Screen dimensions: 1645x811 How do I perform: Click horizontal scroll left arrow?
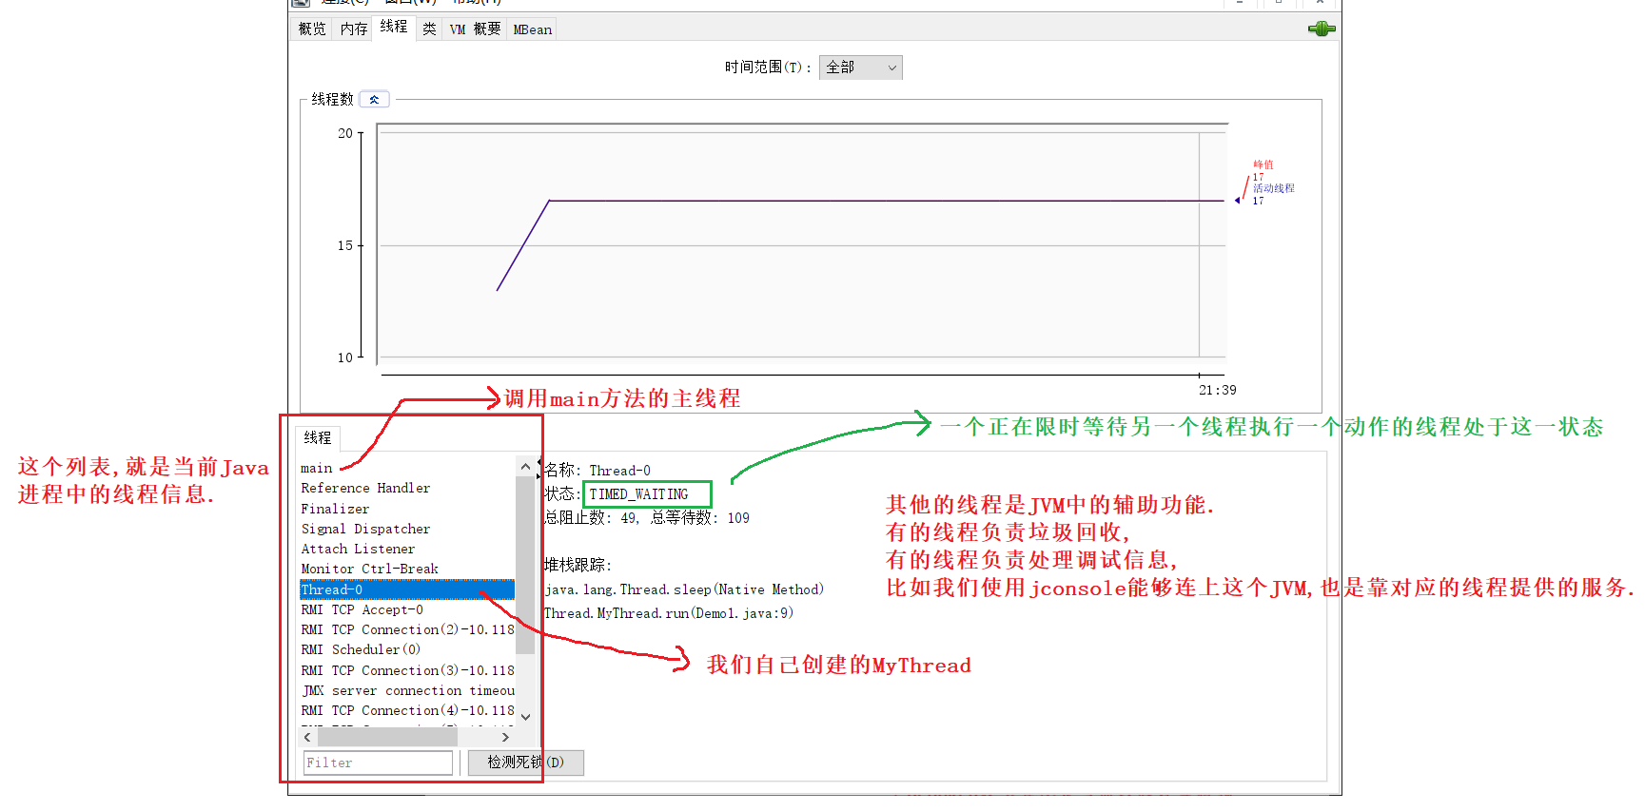[x=307, y=737]
